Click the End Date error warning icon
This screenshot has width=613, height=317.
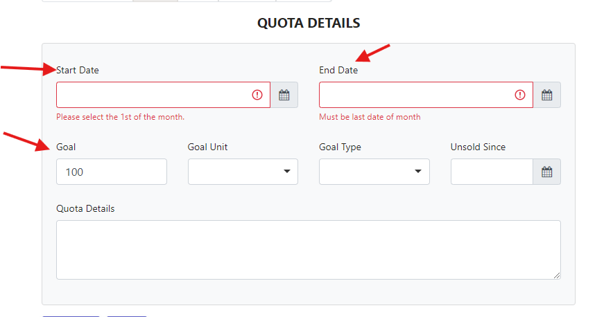(x=520, y=96)
